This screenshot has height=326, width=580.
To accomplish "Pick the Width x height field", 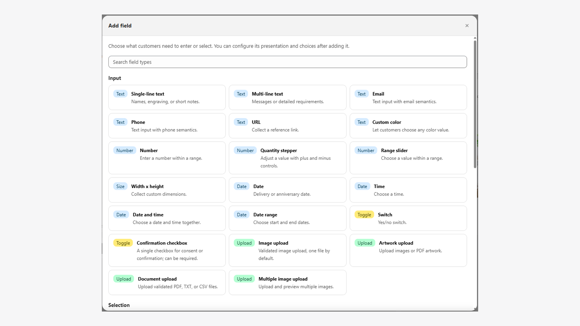I will tap(167, 190).
